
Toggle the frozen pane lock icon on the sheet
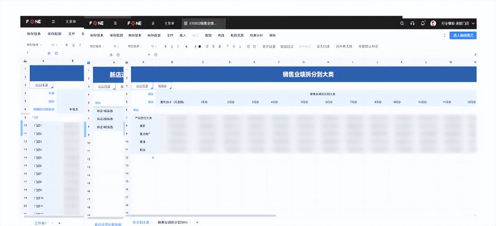click(x=89, y=62)
